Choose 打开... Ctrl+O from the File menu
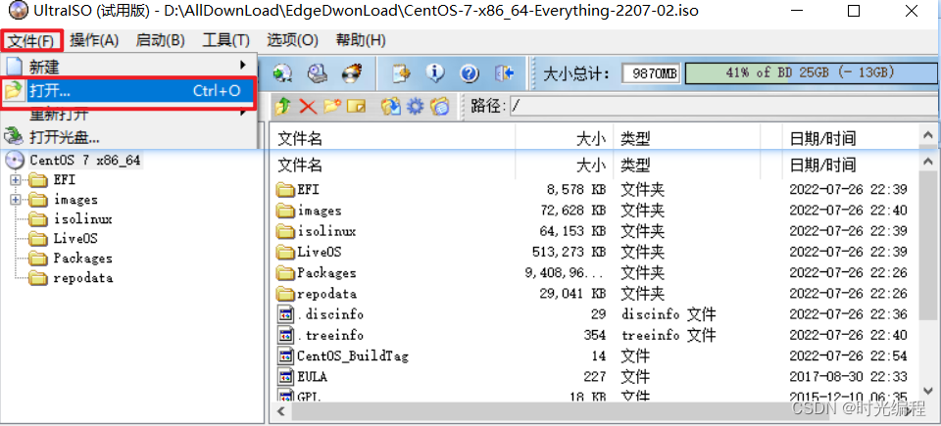Image resolution: width=941 pixels, height=426 pixels. 129,91
